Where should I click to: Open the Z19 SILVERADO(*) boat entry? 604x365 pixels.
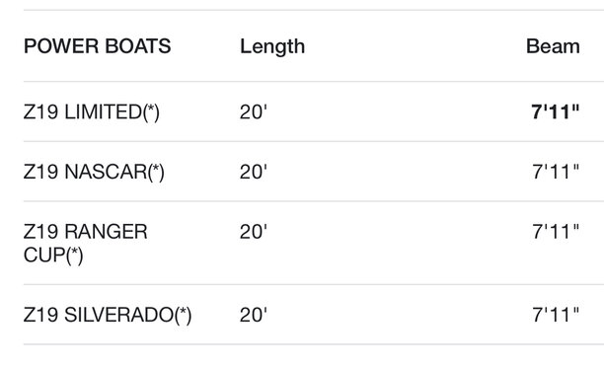(108, 315)
